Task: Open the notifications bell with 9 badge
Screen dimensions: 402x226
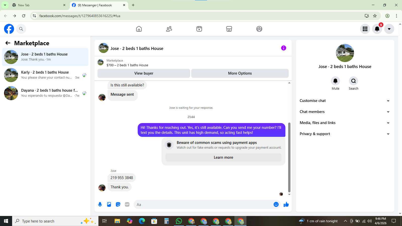Action: coord(377,29)
